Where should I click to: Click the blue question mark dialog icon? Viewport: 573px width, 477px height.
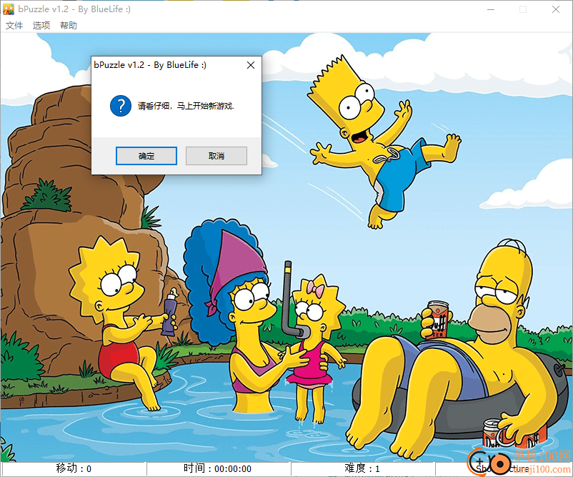coord(121,106)
